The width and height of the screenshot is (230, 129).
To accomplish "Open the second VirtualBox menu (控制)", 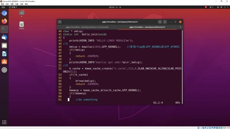I will (x=7, y=4).
